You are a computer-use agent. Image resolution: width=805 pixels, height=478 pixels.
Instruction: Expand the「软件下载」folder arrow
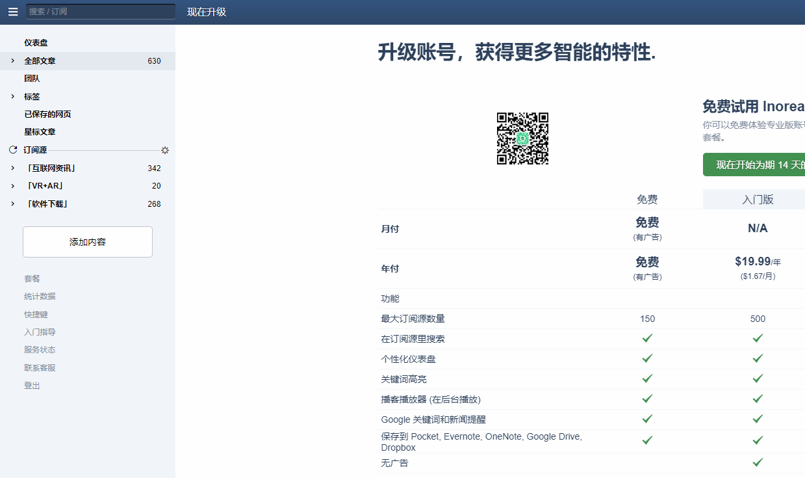(12, 204)
